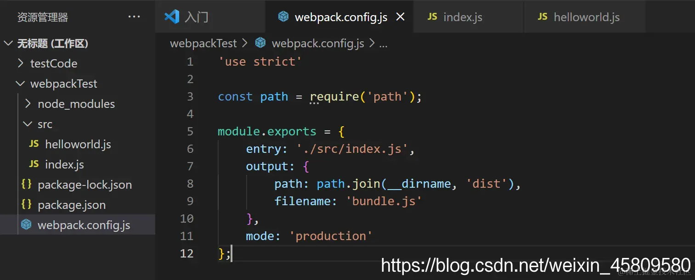695x280 pixels.
Task: Click 'bundle.js' string on line 9
Action: 384,201
